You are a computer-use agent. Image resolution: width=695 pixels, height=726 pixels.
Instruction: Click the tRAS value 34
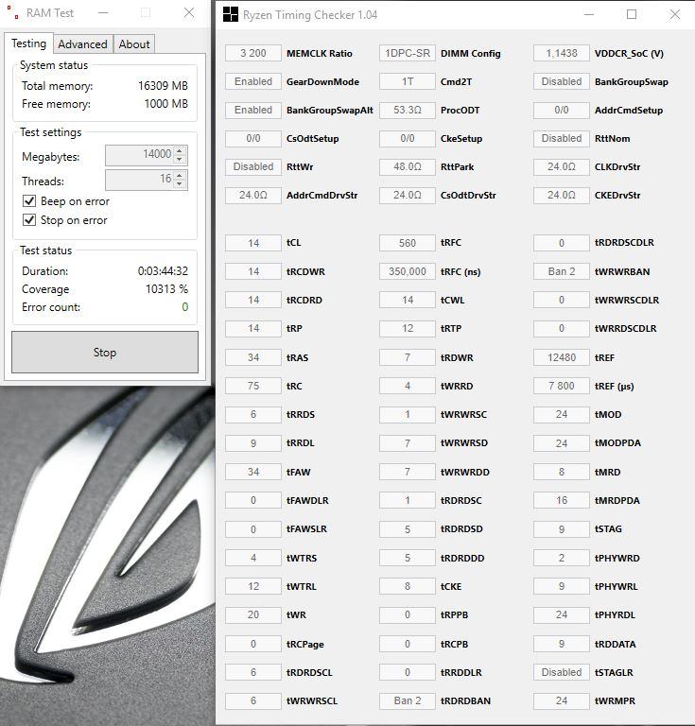[253, 357]
